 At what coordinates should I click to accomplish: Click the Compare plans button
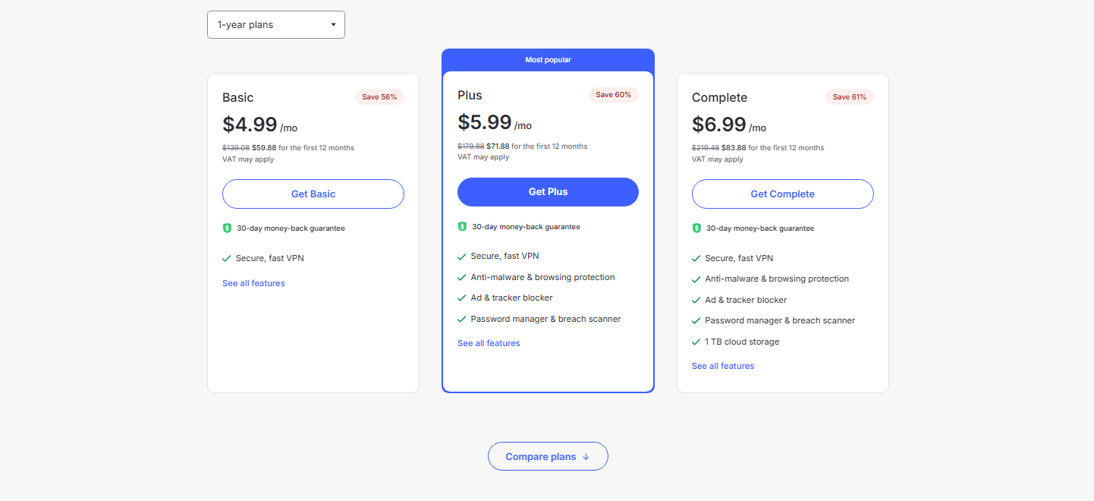548,457
